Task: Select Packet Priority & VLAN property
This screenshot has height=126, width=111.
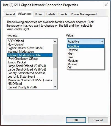Action: coord(30,87)
